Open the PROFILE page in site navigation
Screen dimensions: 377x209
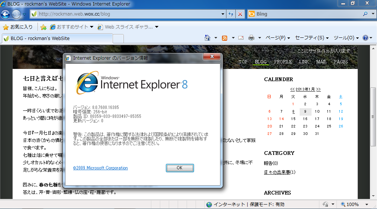point(283,62)
